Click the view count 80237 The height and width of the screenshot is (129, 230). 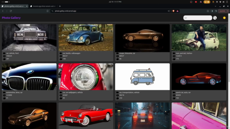tap(65, 56)
